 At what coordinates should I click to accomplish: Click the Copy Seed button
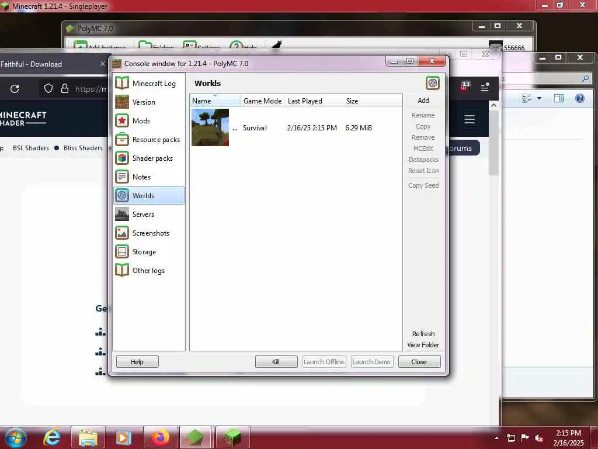coord(423,185)
